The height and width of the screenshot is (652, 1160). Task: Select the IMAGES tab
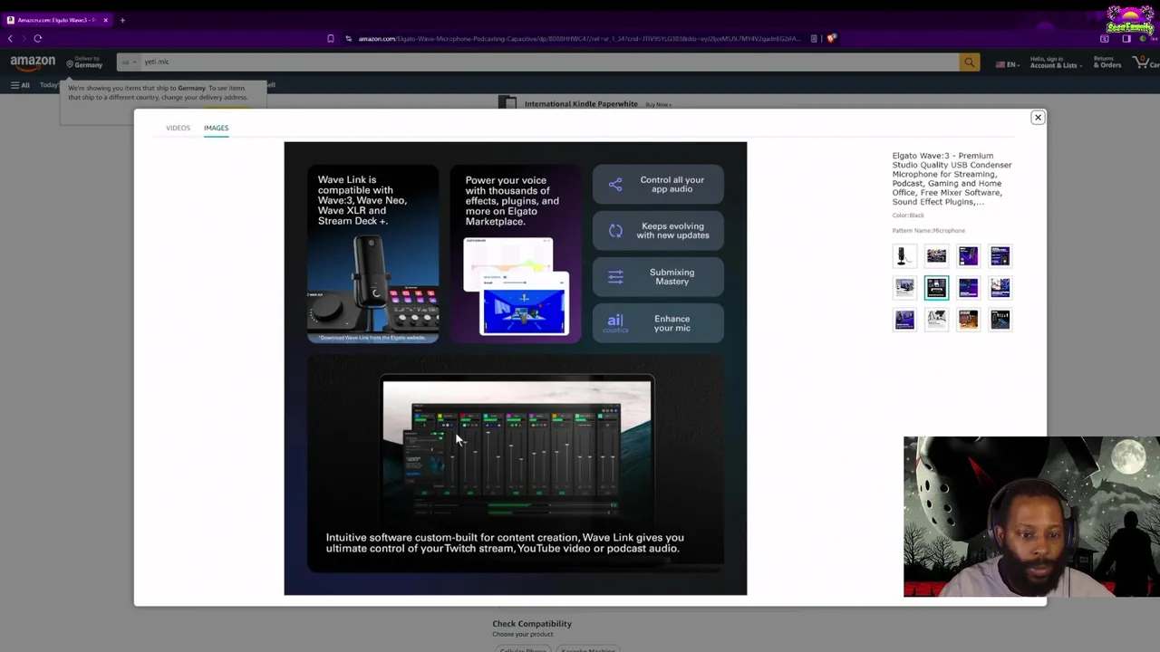coord(216,128)
